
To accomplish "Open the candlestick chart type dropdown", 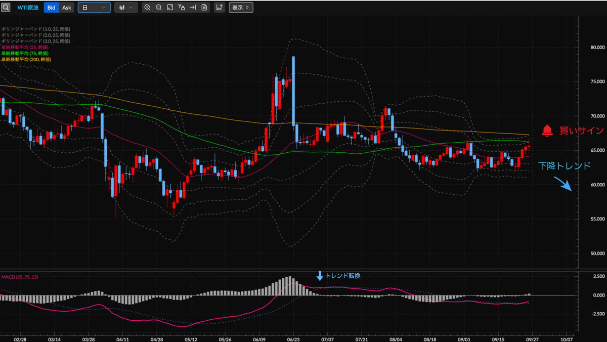I will pyautogui.click(x=125, y=8).
